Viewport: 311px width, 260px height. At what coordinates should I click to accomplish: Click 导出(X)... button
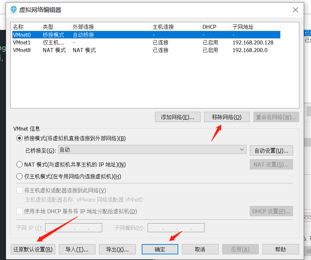[117, 249]
